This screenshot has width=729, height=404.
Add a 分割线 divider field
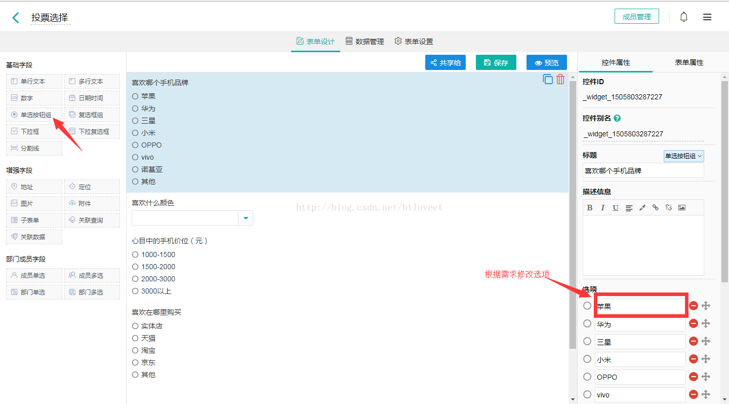34,148
